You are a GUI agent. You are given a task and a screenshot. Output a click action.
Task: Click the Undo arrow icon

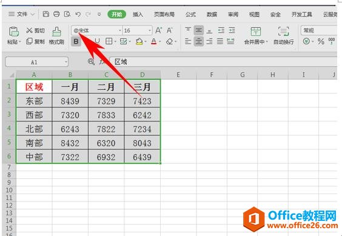tap(78, 15)
